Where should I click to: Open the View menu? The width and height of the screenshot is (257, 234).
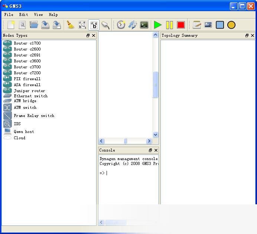(38, 14)
